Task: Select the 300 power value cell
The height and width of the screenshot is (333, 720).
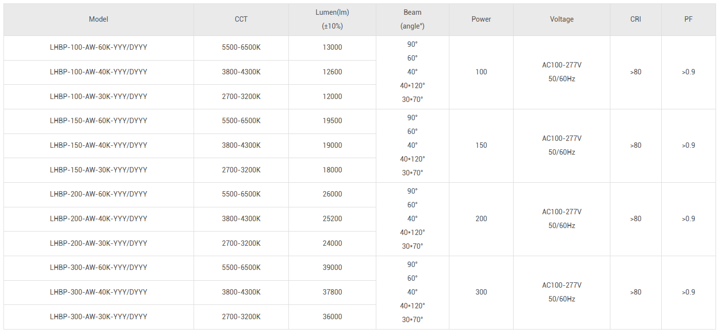Action: [x=481, y=292]
